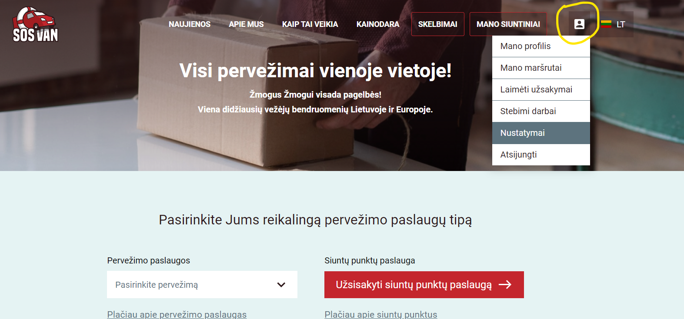Open the user profile icon menu
The image size is (684, 319).
579,24
